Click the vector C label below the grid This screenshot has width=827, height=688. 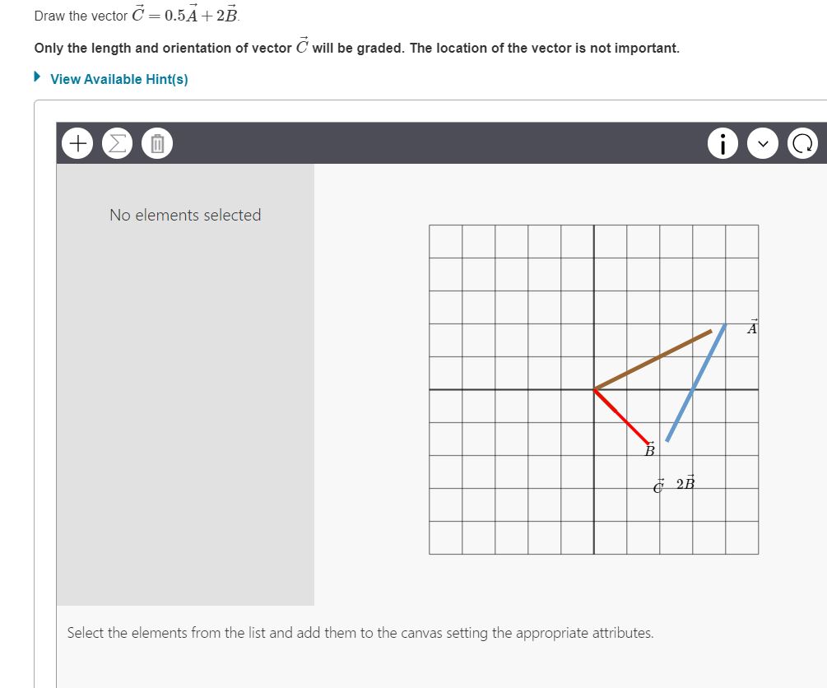pyautogui.click(x=657, y=487)
